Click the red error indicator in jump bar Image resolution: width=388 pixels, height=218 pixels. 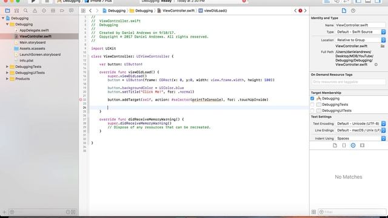[x=300, y=11]
